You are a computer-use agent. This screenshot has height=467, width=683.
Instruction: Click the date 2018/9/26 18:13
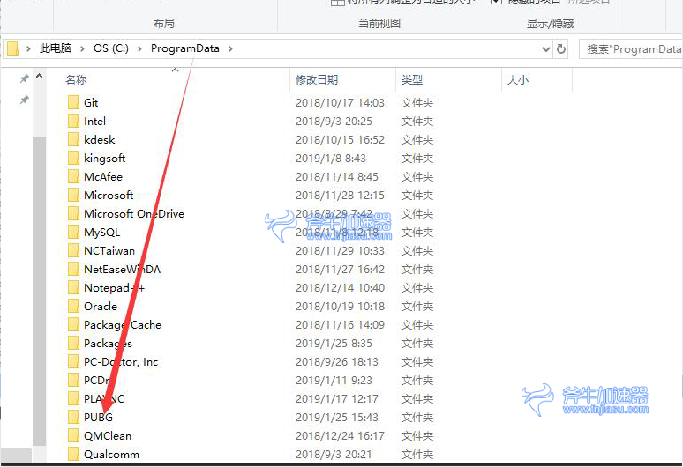(337, 362)
